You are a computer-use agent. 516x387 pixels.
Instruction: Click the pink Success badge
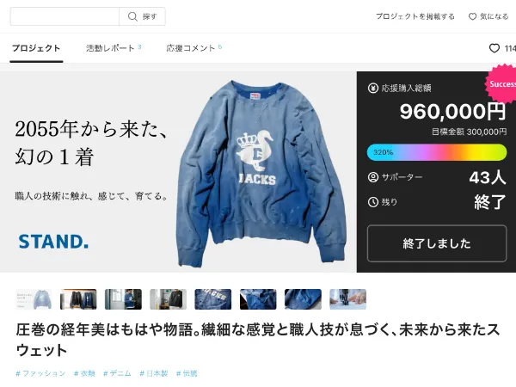pos(501,84)
